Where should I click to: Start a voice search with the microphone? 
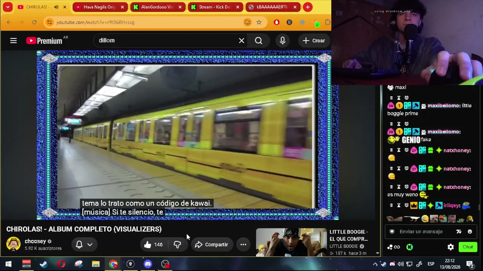pos(283,41)
